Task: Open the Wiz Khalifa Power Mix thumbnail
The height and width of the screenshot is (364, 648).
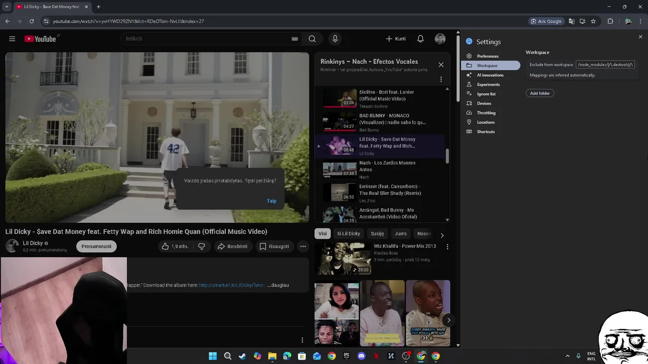Action: [343, 258]
